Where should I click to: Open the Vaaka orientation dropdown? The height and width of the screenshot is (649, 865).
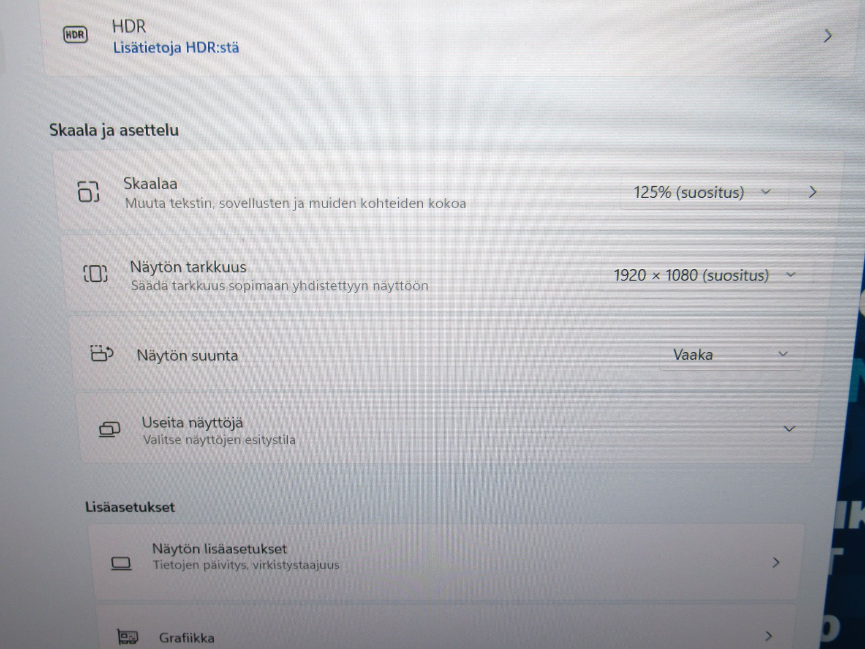click(x=732, y=354)
